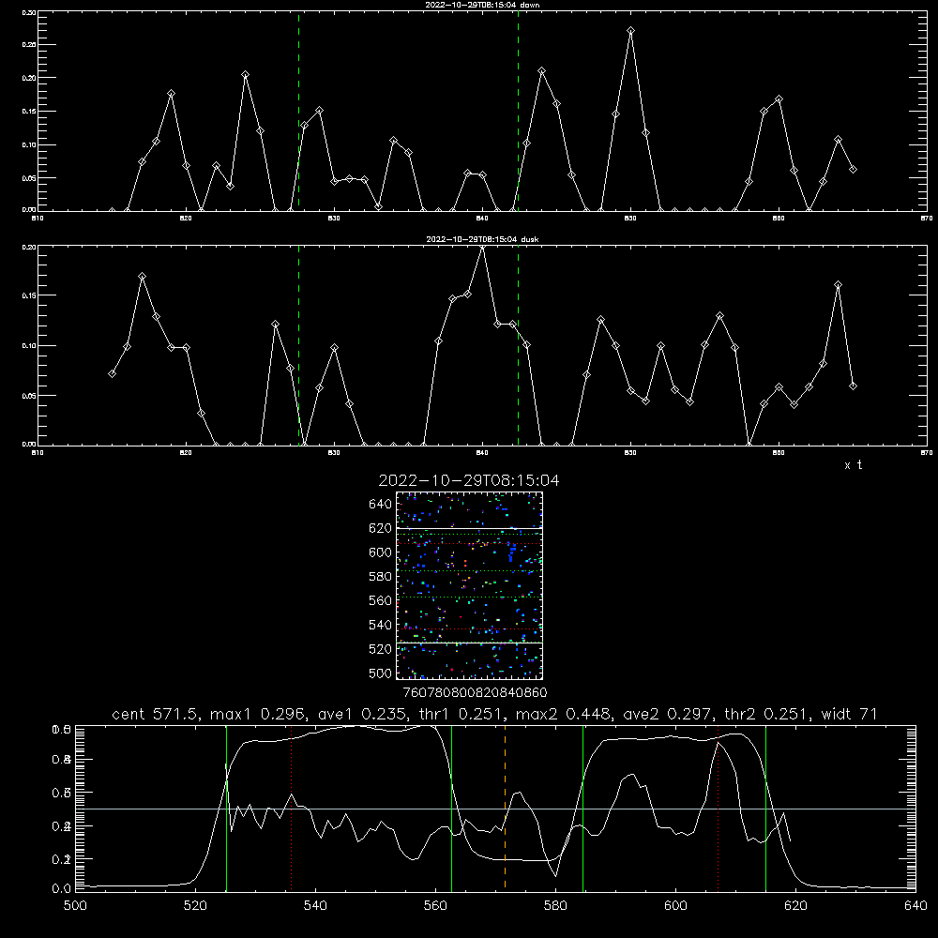Click the timestamp title above the small image
The height and width of the screenshot is (938, 938).
[469, 480]
